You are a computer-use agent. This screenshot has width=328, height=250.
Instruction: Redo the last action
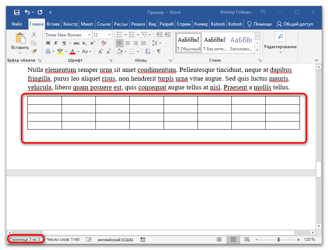coord(40,12)
